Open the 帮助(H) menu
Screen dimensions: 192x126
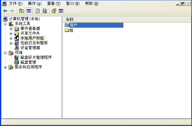[92, 4]
